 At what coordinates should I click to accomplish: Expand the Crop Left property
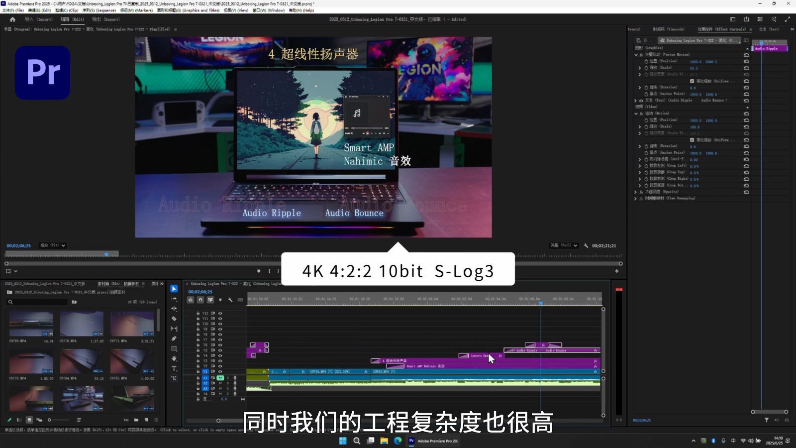coord(640,166)
